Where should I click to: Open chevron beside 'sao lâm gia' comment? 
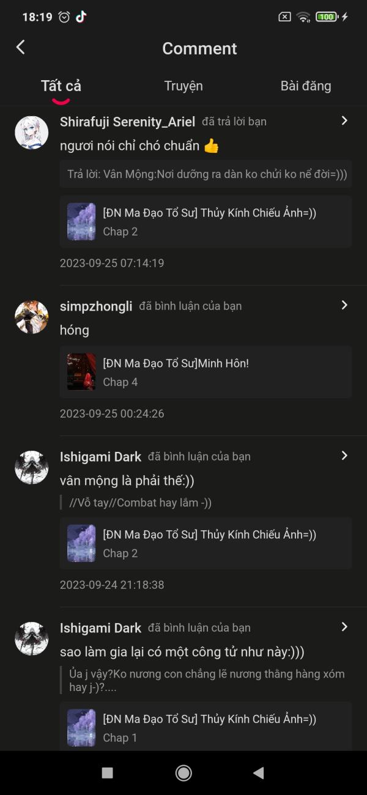coord(344,627)
